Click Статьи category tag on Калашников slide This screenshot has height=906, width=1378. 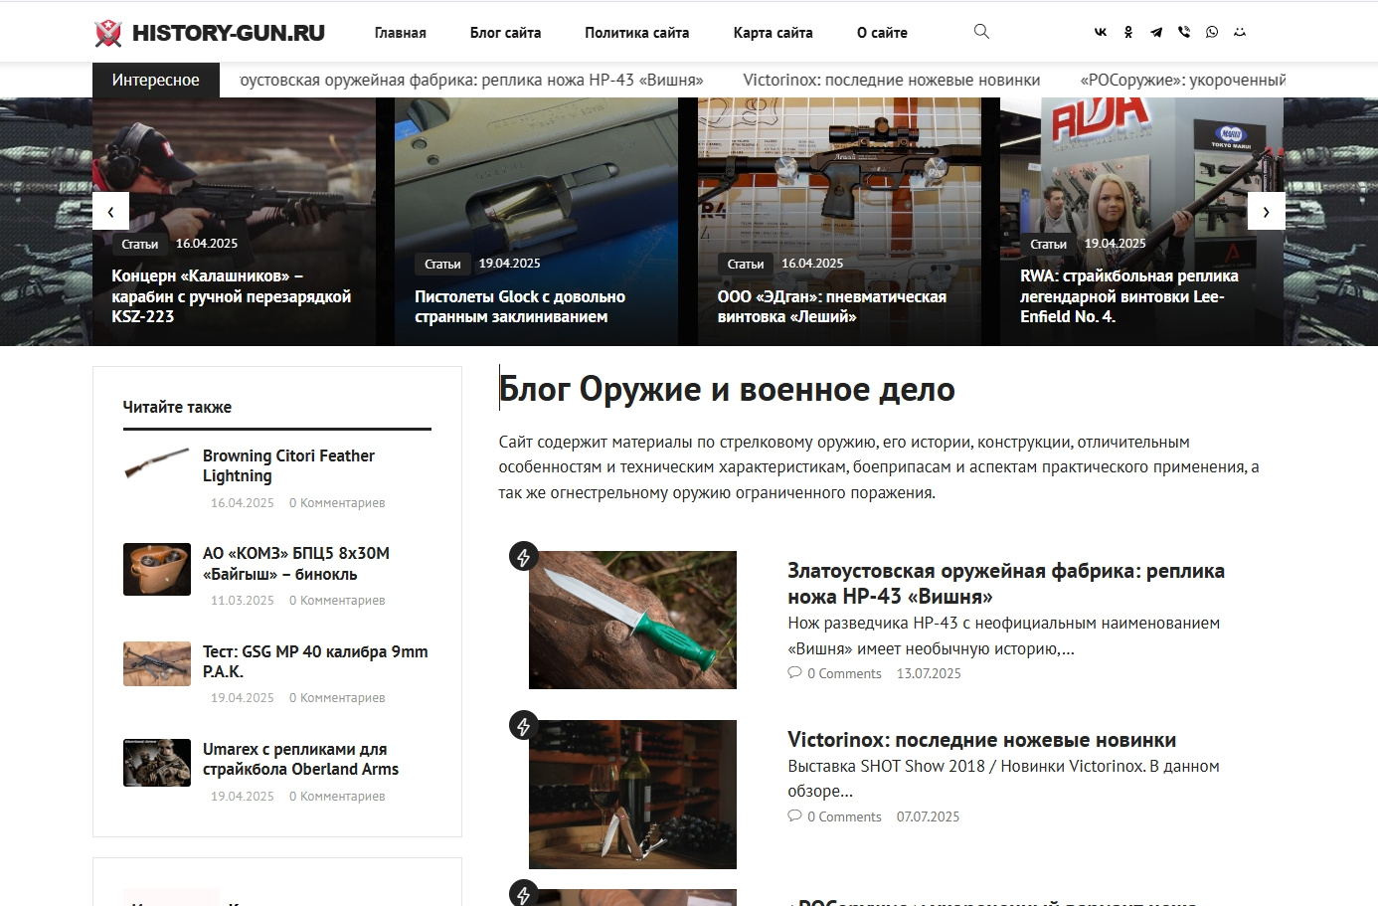pos(140,244)
